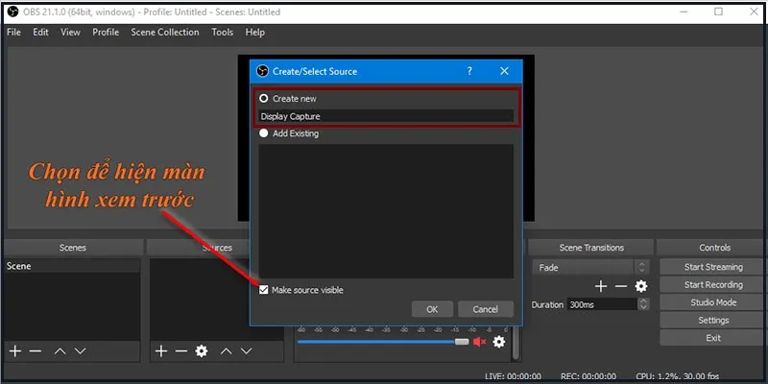Add a new source with plus icon

(161, 351)
